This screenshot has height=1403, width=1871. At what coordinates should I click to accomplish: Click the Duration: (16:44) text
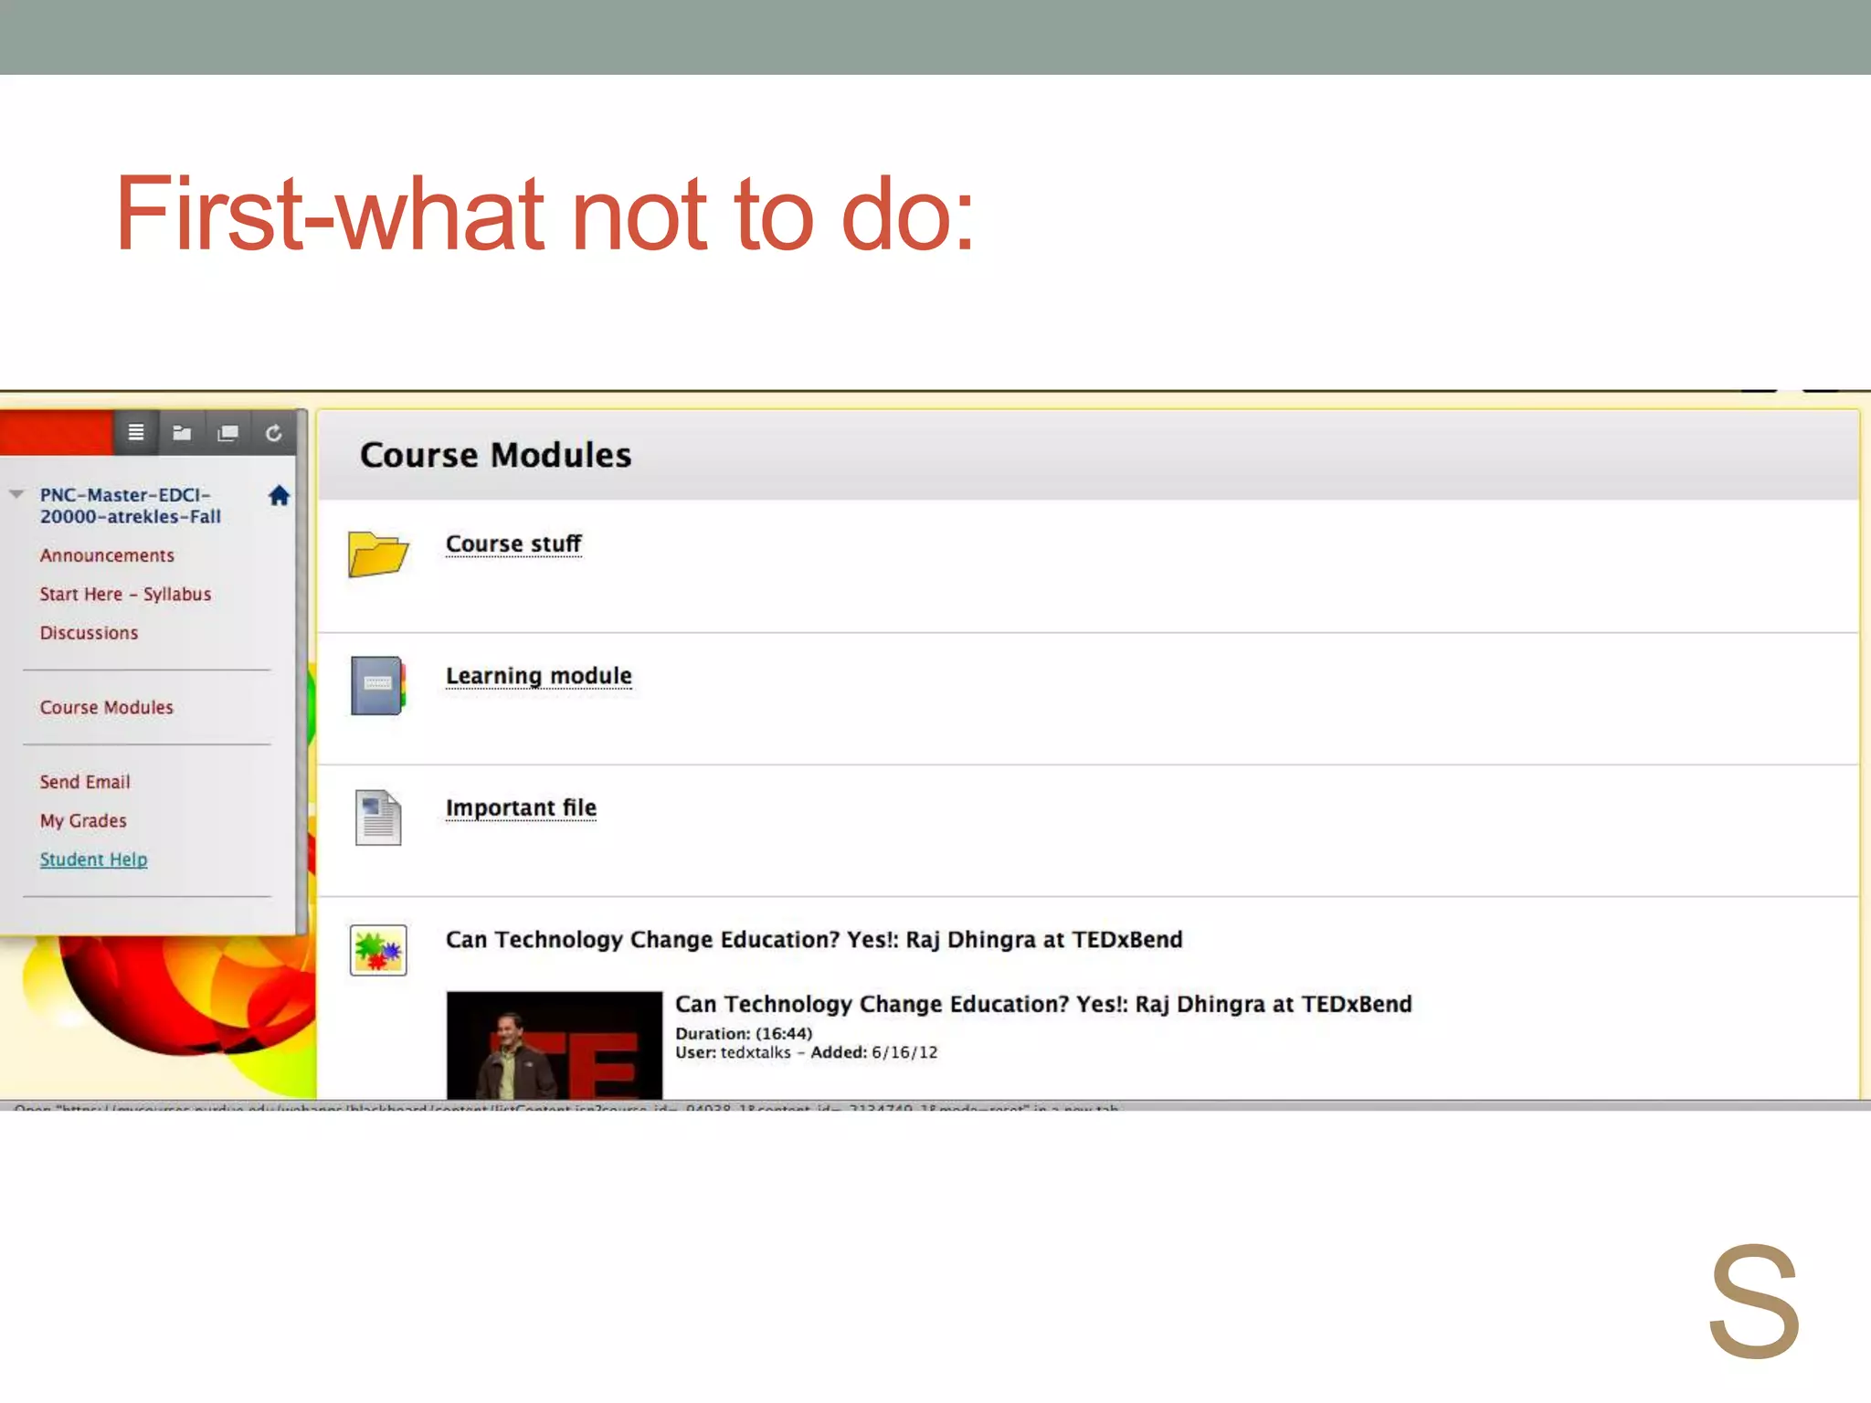click(x=744, y=1034)
